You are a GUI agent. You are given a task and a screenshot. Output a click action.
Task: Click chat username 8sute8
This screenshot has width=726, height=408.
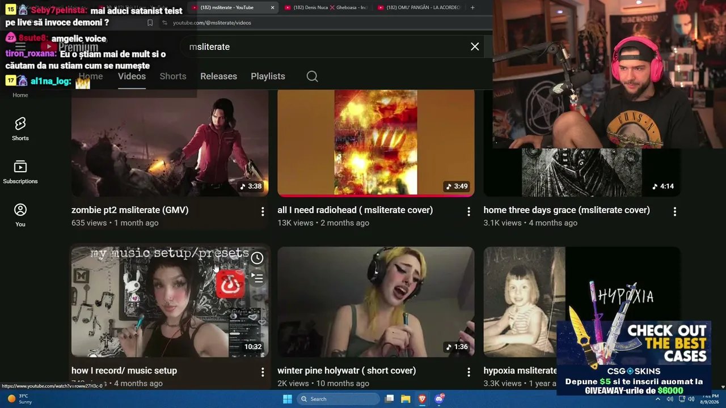coord(32,39)
